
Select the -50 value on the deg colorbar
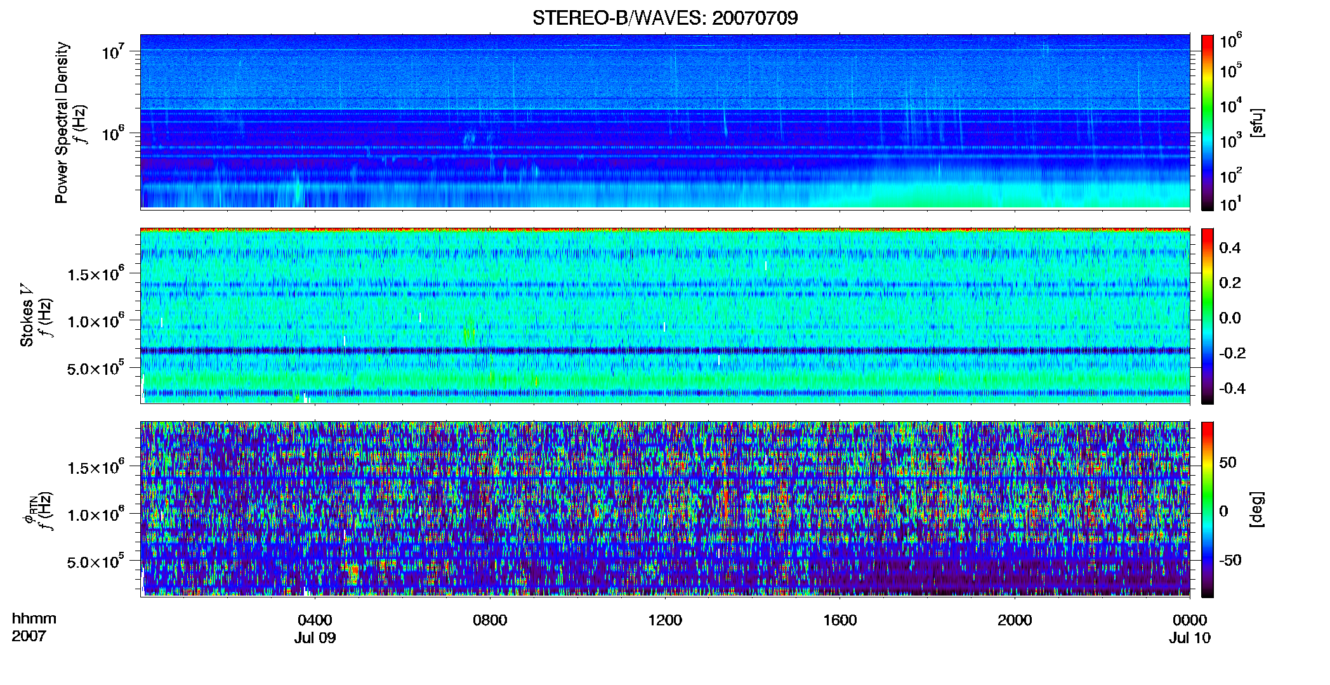point(1230,561)
